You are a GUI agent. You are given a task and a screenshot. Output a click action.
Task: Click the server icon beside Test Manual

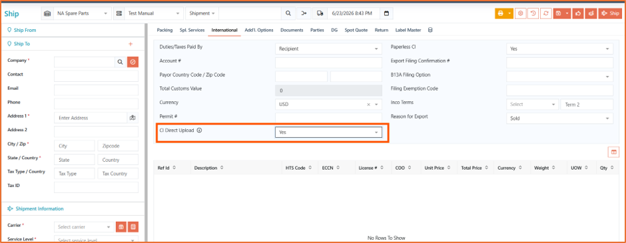[x=119, y=13]
